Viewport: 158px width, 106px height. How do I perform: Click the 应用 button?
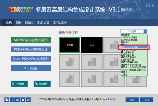(x=132, y=100)
